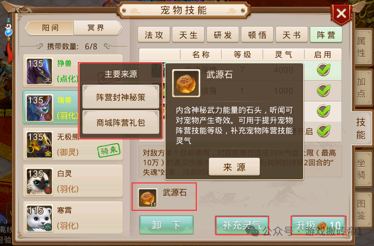Close the 宠物技能 window
The width and height of the screenshot is (374, 246).
point(341,14)
